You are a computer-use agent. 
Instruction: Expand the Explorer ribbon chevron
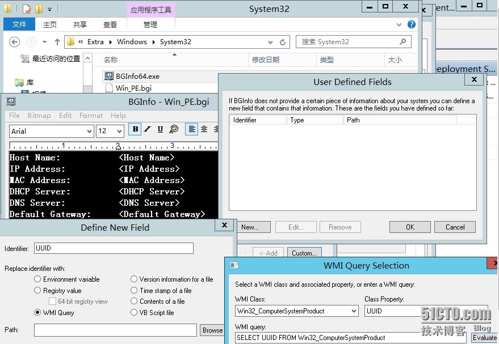point(399,24)
